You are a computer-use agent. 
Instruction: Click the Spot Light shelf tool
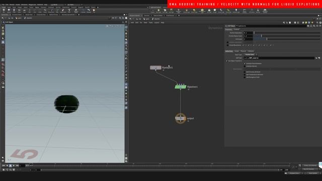pyautogui.click(x=165, y=11)
